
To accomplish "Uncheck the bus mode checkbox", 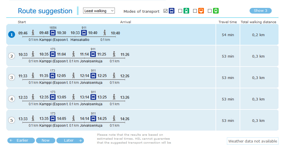I will pos(166,11).
